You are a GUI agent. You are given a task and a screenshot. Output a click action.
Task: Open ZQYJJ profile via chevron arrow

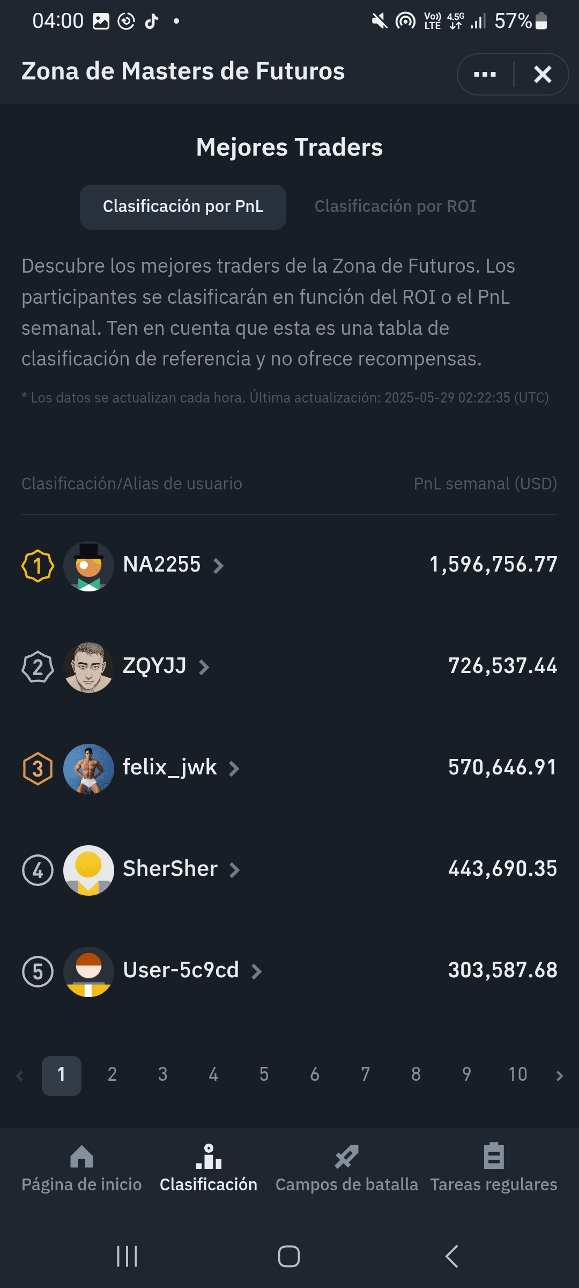[x=204, y=667]
